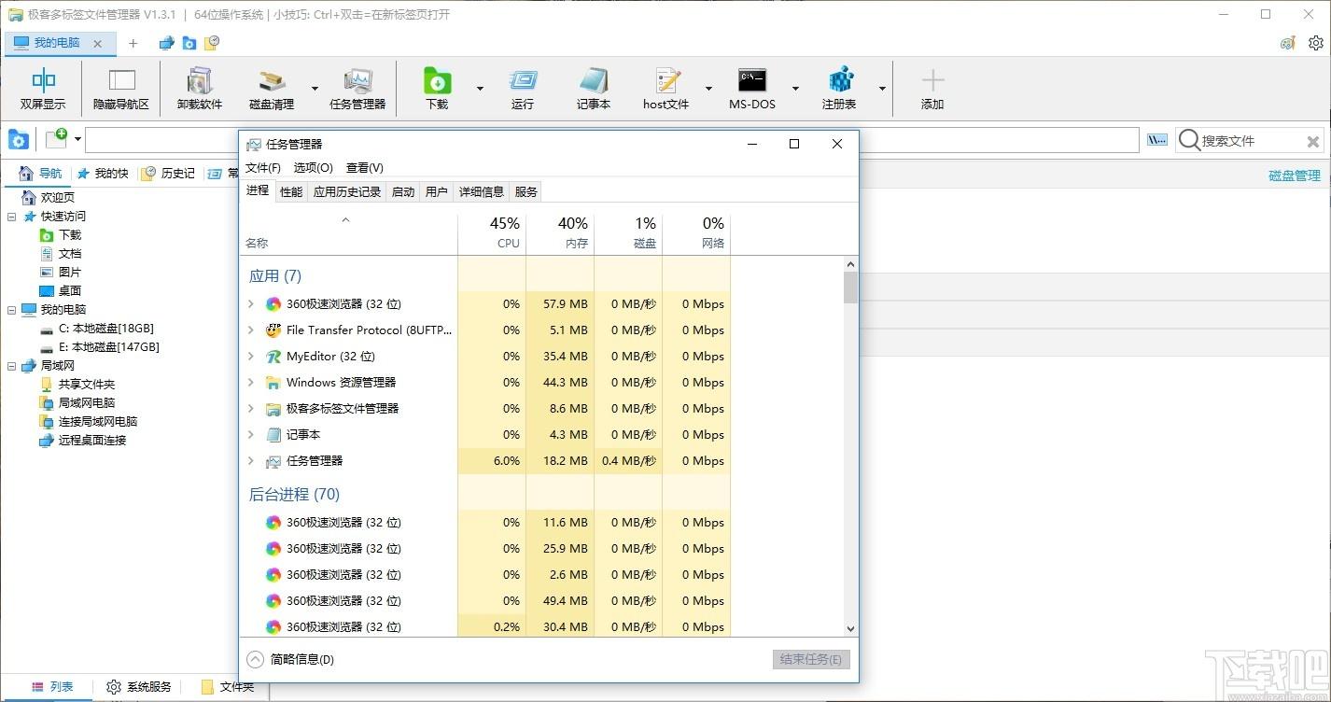
Task: Click the blue folder gear icon beside tabs
Action: pyautogui.click(x=189, y=43)
